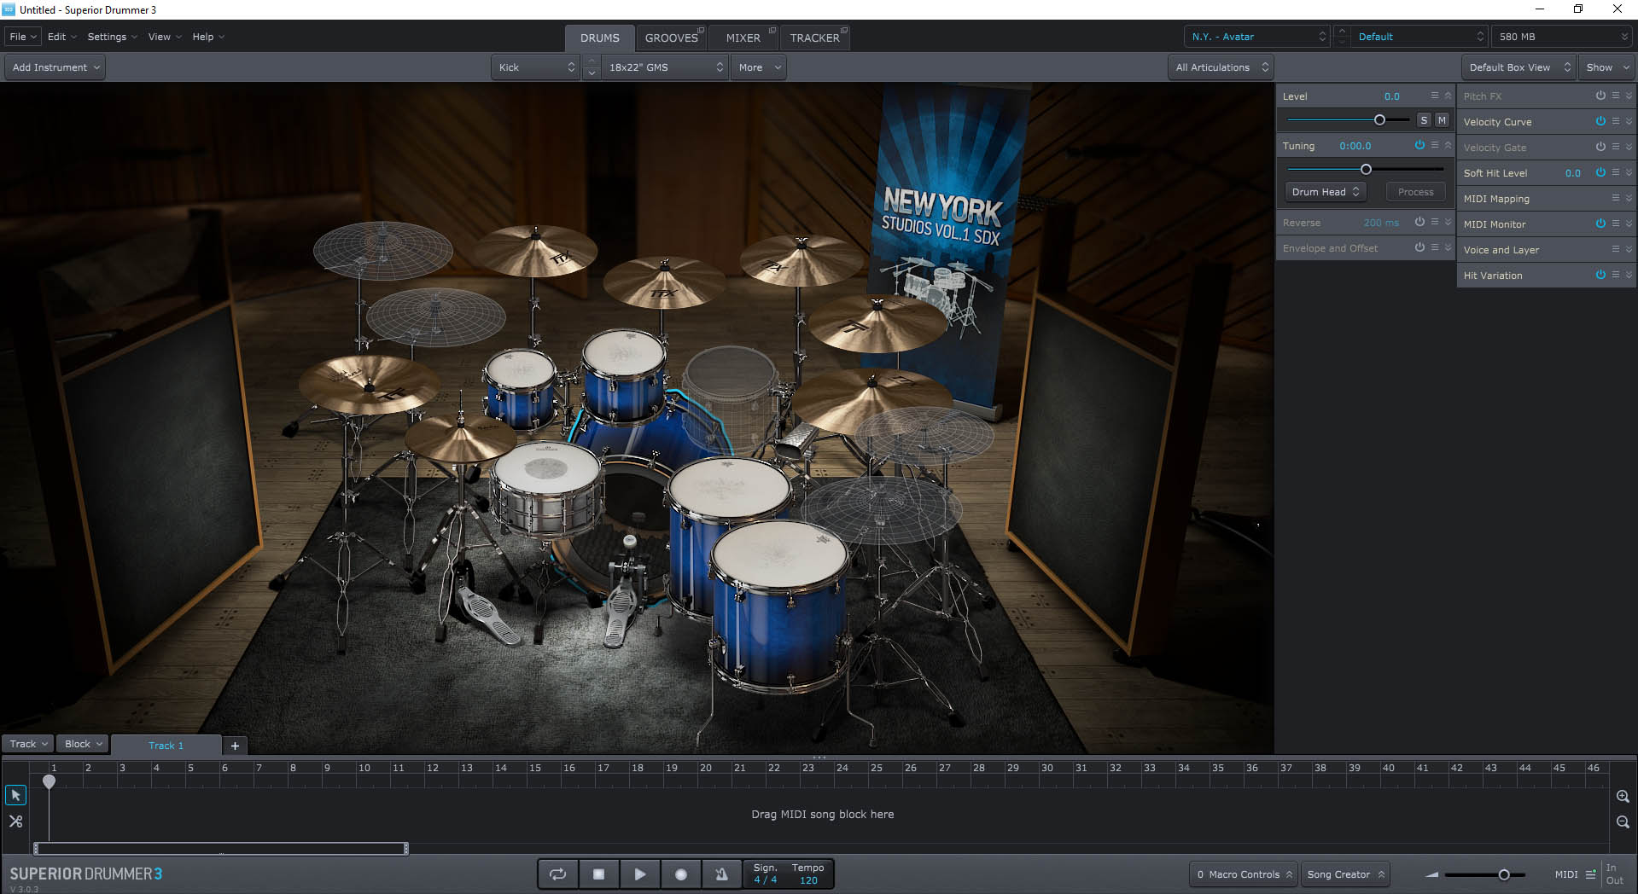This screenshot has height=894, width=1638.
Task: Open the Song Creator panel
Action: click(x=1344, y=874)
